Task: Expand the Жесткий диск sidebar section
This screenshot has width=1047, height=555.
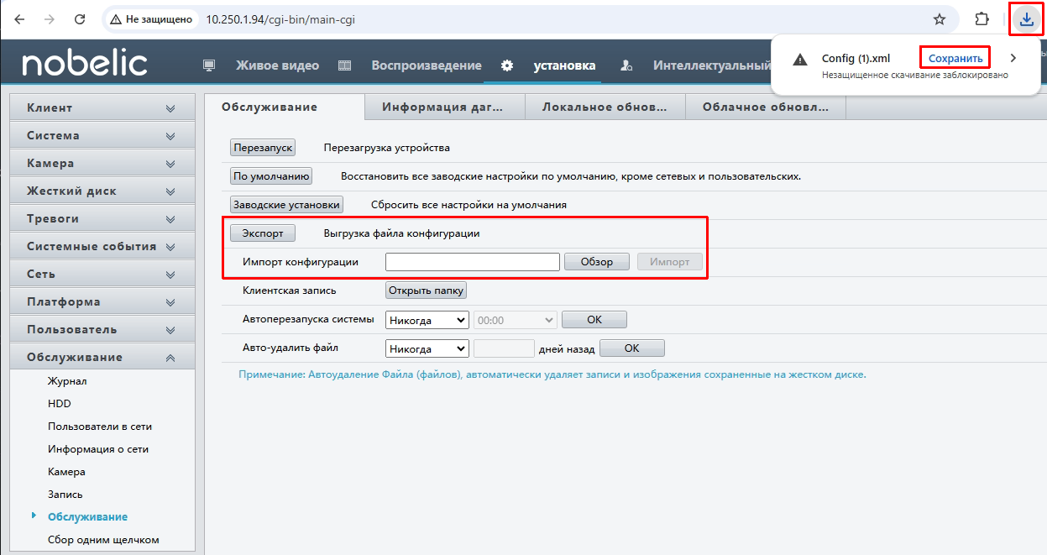Action: (x=102, y=191)
